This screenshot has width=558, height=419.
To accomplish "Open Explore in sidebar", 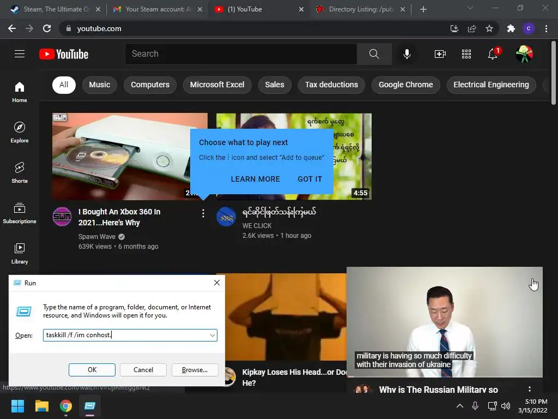I will click(20, 132).
